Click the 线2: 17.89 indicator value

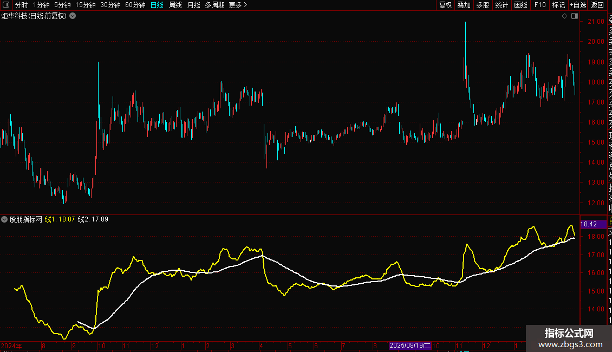(93, 219)
